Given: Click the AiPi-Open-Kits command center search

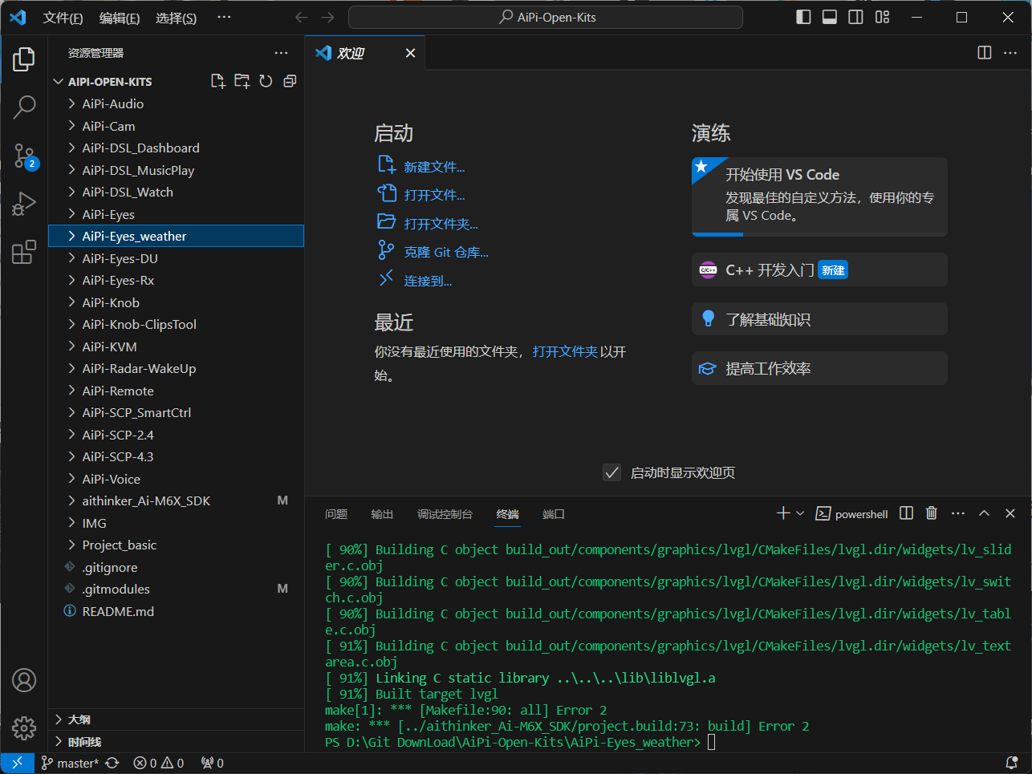Looking at the screenshot, I should (x=546, y=18).
